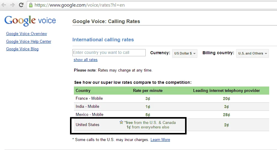Select the 'United States' row label
Viewport: 277px width, 150px height.
pos(87,125)
